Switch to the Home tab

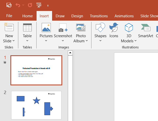coord(27,16)
